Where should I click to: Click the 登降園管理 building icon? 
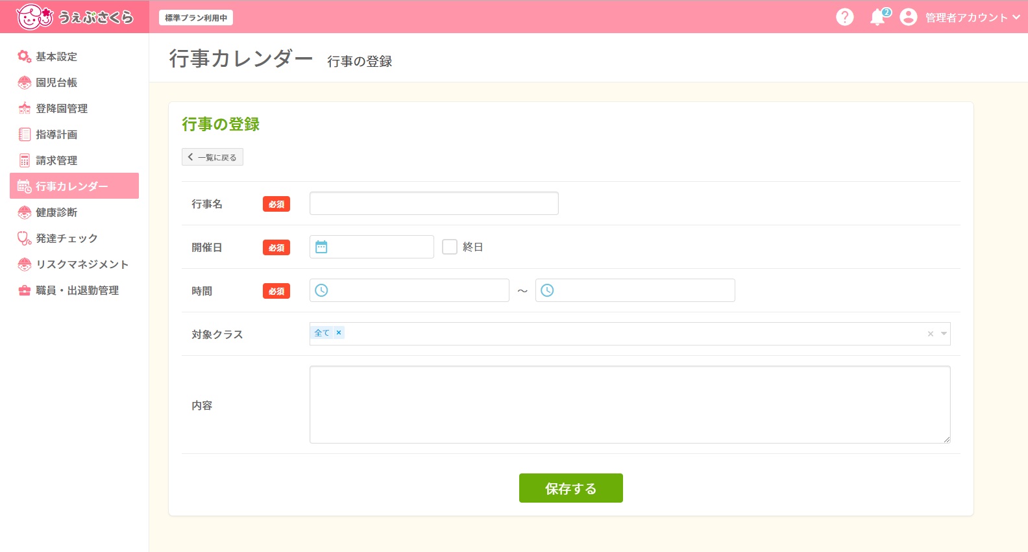pyautogui.click(x=25, y=108)
